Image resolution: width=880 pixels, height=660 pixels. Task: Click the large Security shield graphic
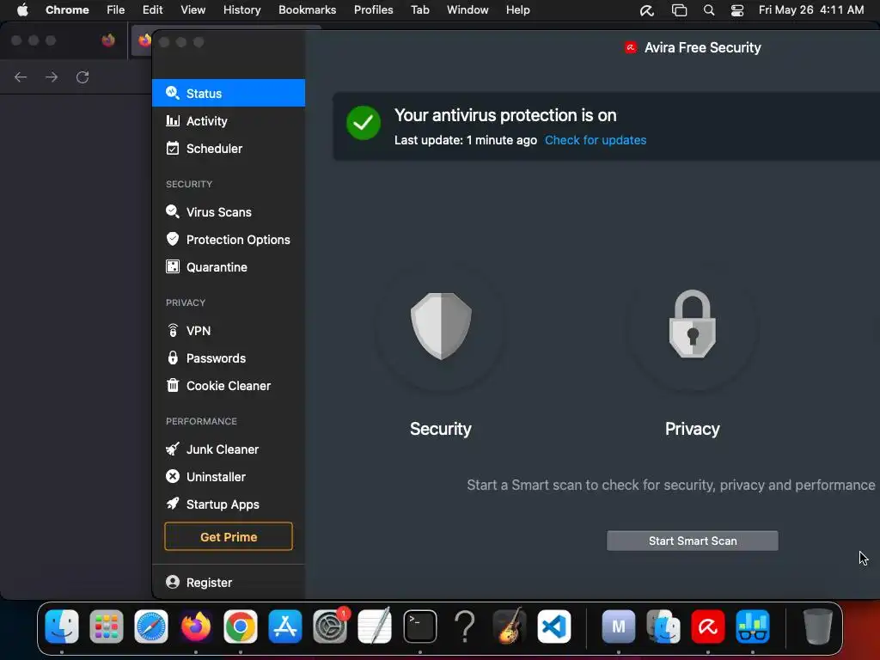tap(441, 326)
